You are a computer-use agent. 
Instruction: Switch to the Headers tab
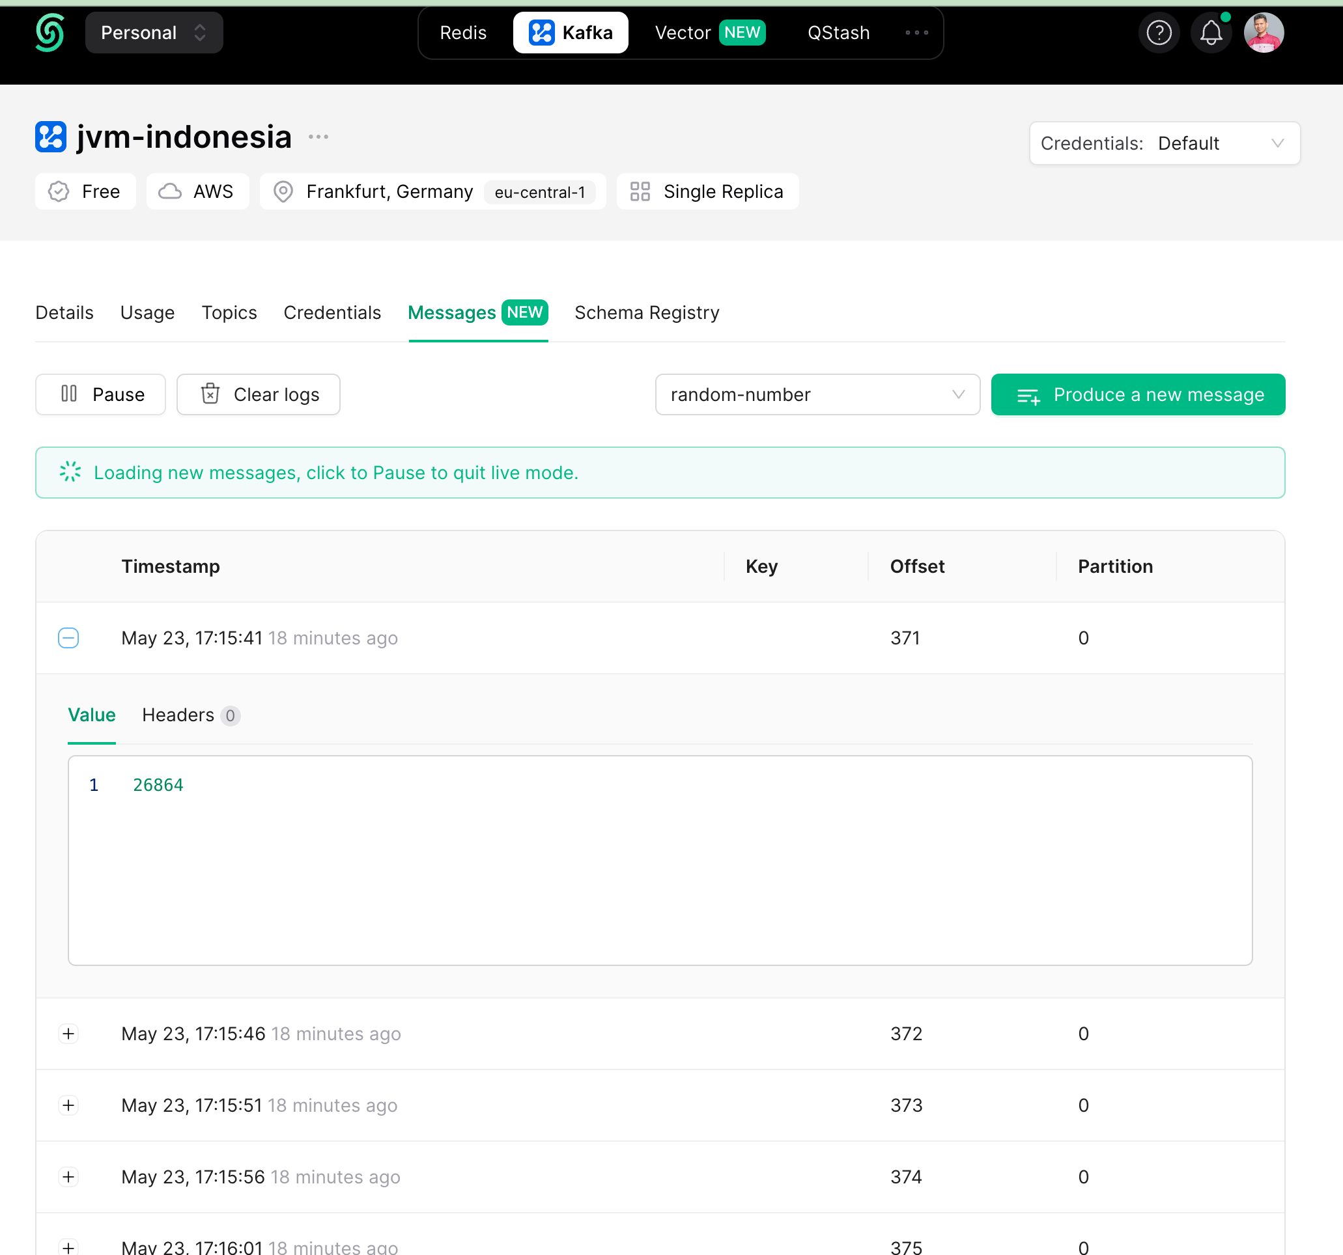pyautogui.click(x=190, y=715)
